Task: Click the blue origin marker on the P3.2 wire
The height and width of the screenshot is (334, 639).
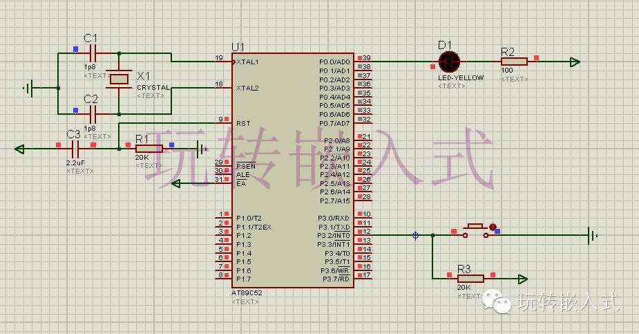Action: 415,235
